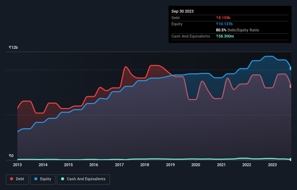297x190 pixels.
Task: Click the Sep 30 2023 tooltip date
Action: (x=182, y=11)
